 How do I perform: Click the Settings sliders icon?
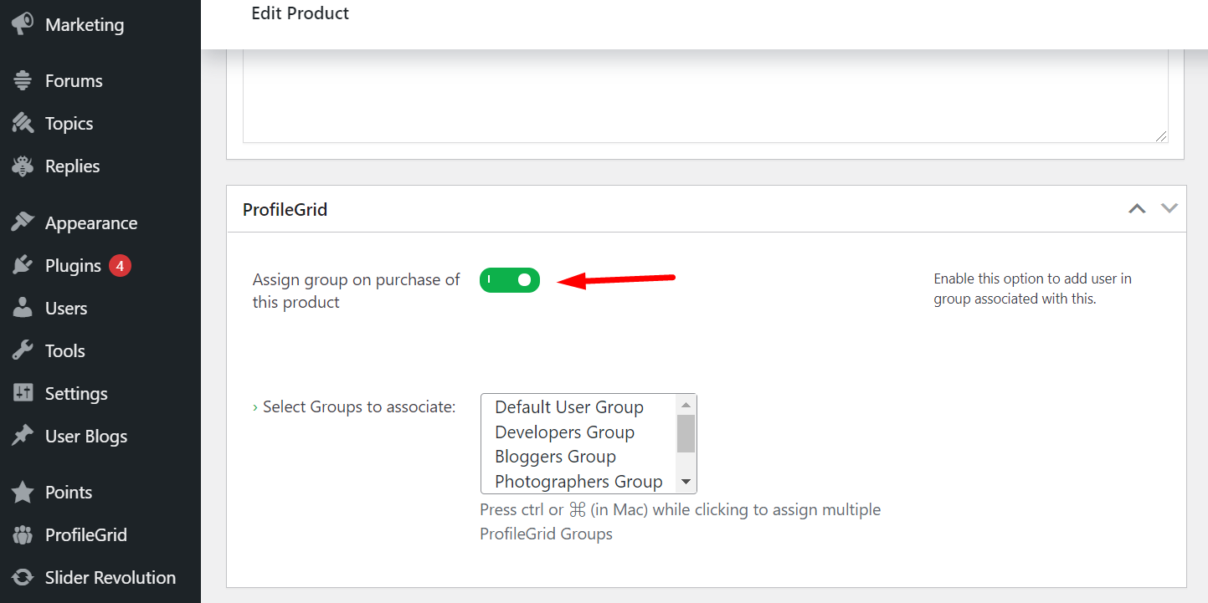[x=23, y=393]
